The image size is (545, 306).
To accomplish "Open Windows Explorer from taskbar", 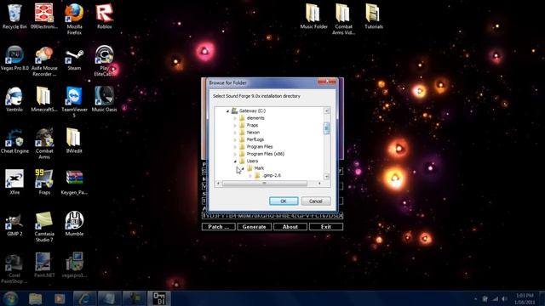I will [x=36, y=298].
